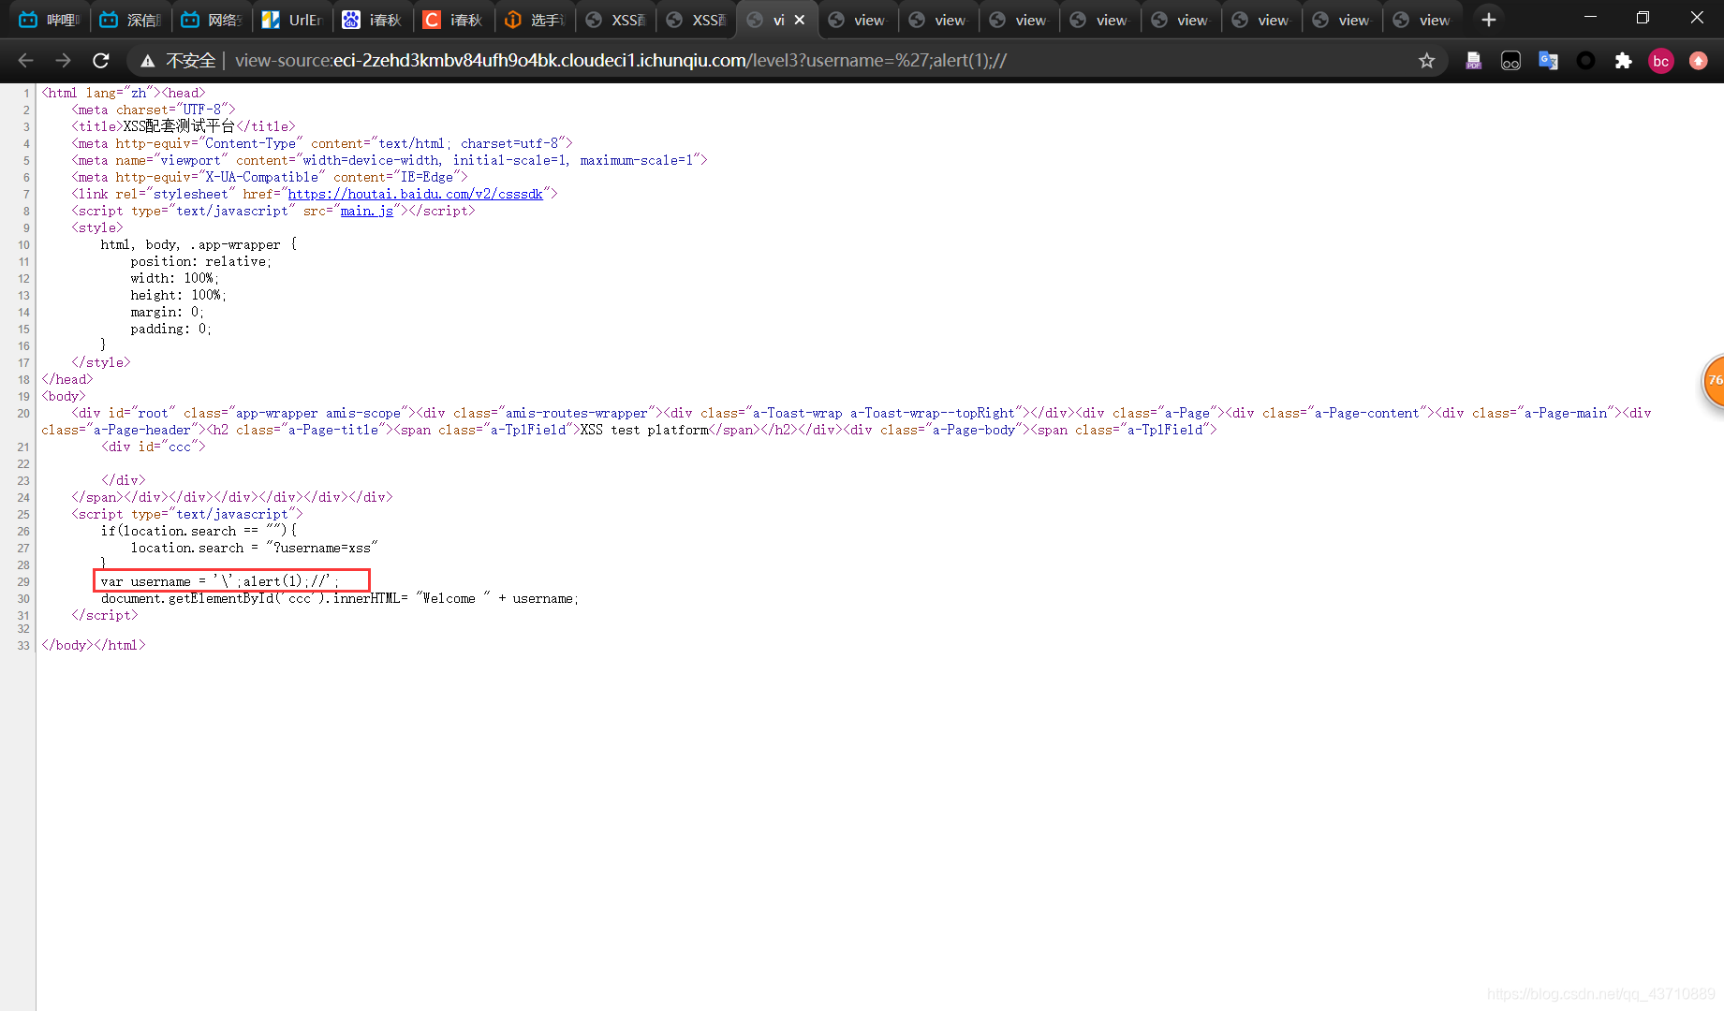Switch to the second XSS tab

695,20
